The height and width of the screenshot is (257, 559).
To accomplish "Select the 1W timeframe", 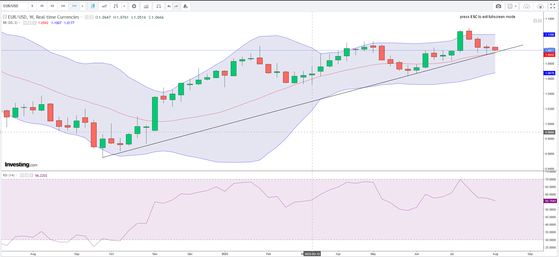I will pyautogui.click(x=74, y=6).
